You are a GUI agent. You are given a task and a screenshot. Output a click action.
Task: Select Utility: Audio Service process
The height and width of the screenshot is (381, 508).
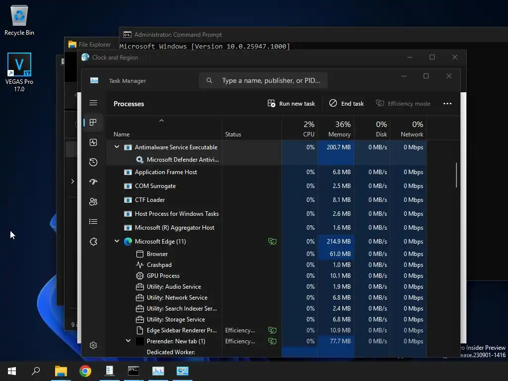click(266, 287)
